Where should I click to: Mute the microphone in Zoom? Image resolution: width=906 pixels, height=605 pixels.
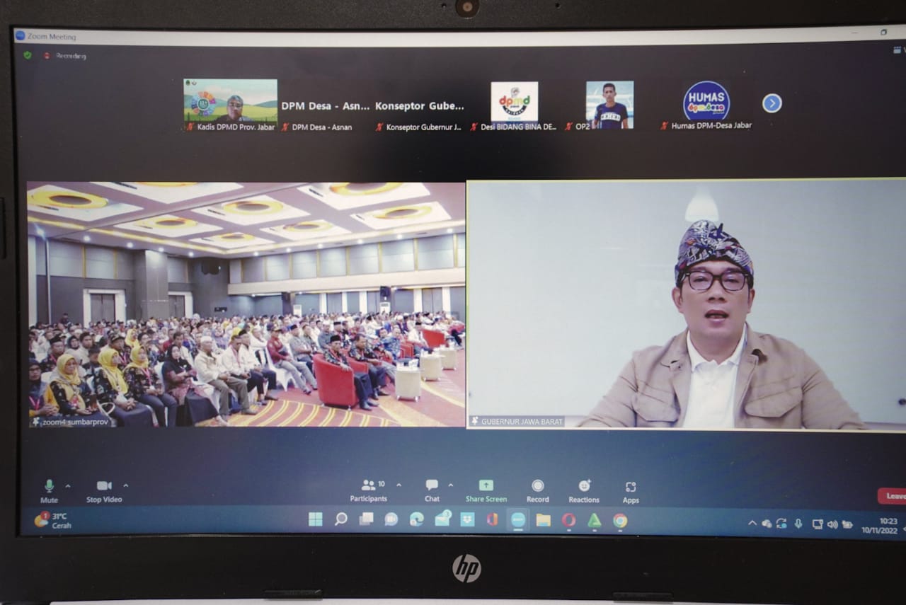(49, 490)
